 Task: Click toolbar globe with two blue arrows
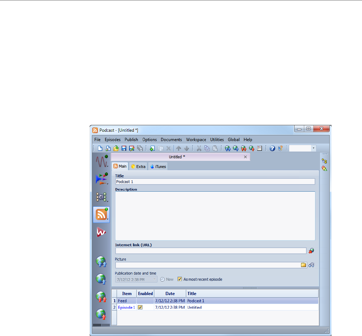pos(227,148)
